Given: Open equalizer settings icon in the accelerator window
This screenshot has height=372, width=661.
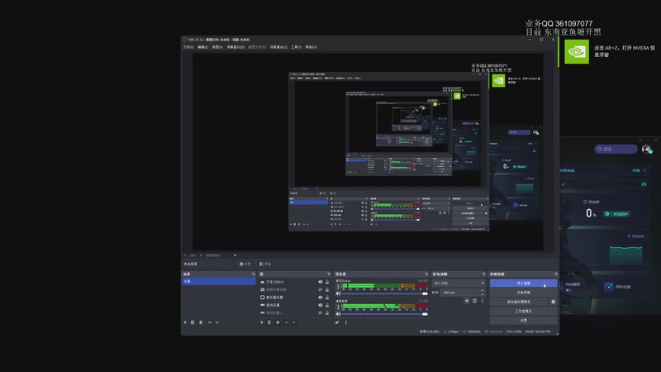Looking at the screenshot, I should click(x=644, y=184).
